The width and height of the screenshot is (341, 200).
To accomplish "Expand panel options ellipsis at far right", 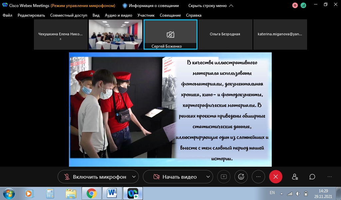I will [330, 177].
